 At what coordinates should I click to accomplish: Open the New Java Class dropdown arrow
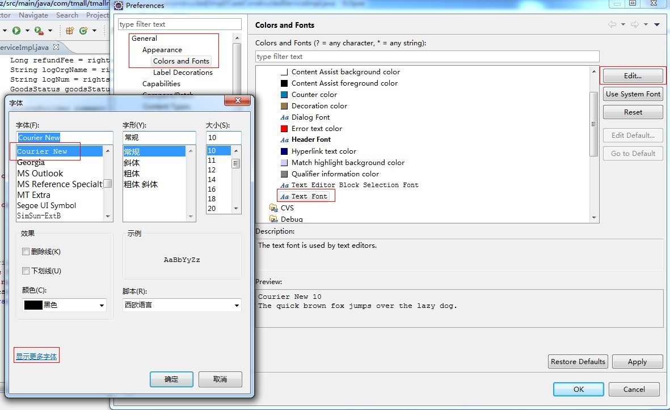[x=94, y=31]
